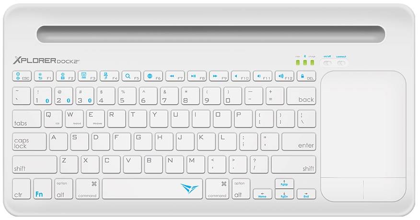Image resolution: width=420 pixels, height=220 pixels.
Task: Click the volume up F12 key
Action: tap(284, 76)
